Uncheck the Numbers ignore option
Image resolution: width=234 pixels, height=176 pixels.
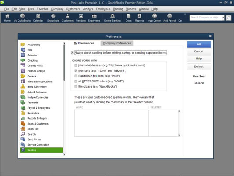click(76, 71)
